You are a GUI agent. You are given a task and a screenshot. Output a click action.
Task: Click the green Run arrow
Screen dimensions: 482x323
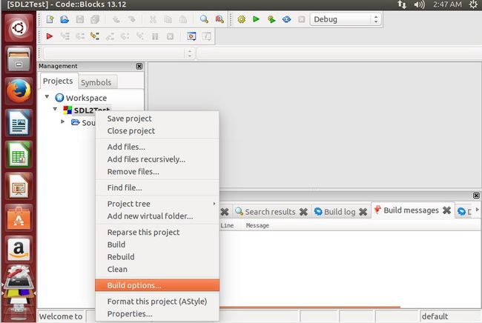(x=256, y=19)
